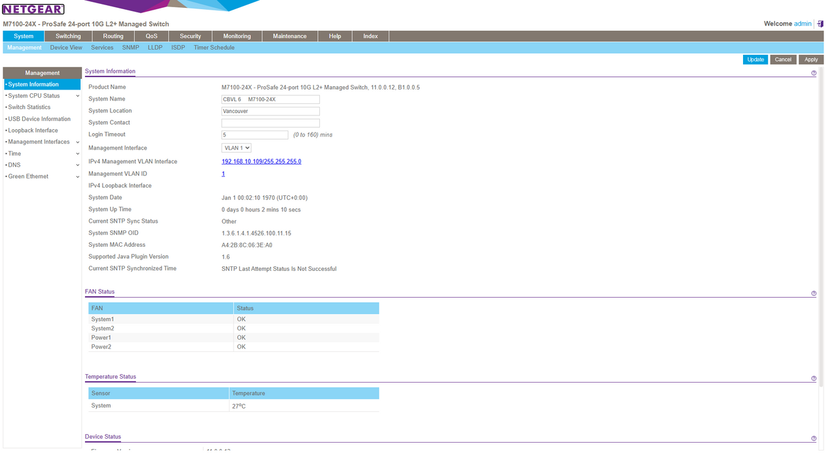
Task: Open help icon for FAN Status section
Action: click(814, 294)
